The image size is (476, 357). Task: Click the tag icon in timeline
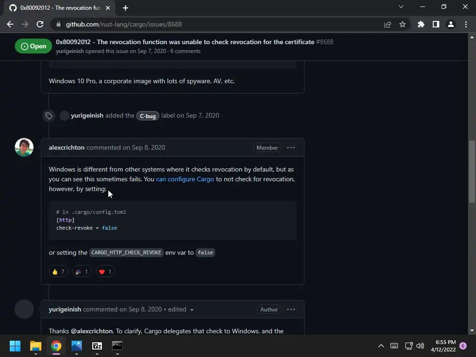point(49,116)
